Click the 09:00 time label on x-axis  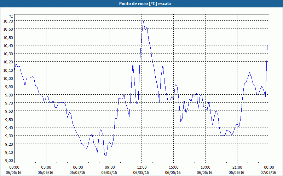coord(110,168)
